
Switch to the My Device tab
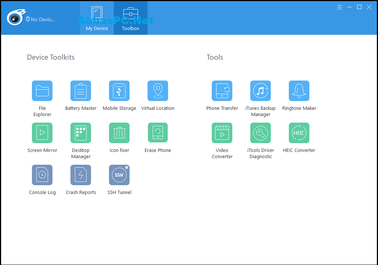coord(97,18)
